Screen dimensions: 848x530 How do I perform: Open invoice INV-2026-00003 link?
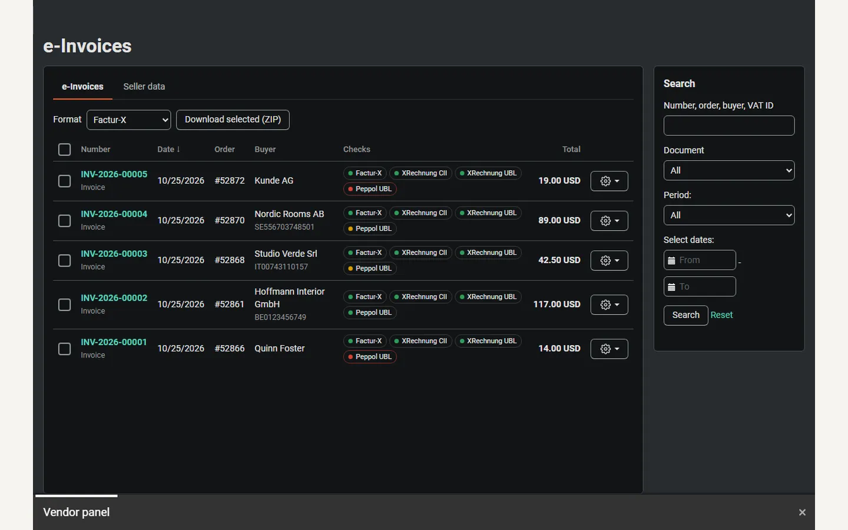pos(114,254)
